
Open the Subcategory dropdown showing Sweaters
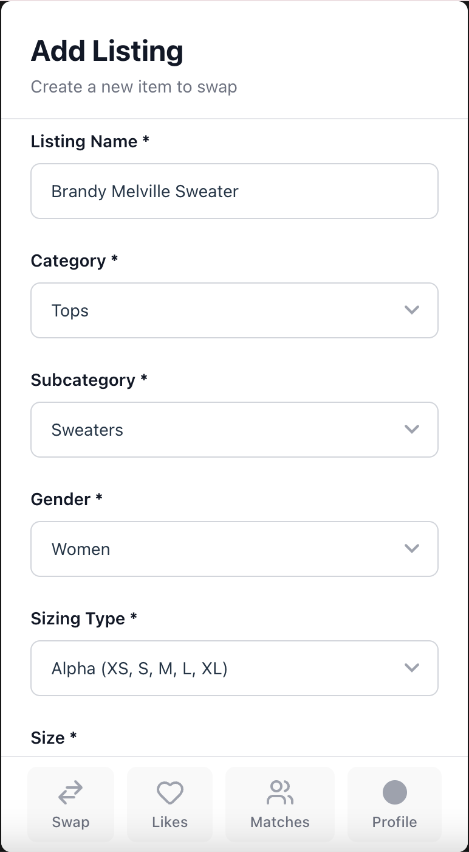tap(234, 430)
